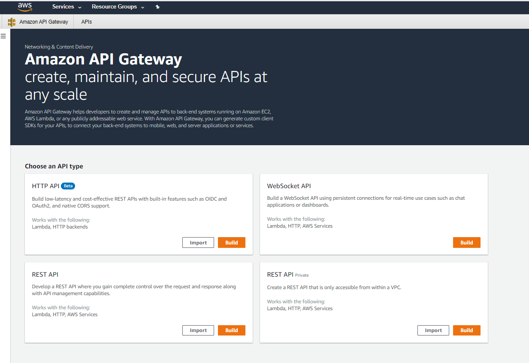This screenshot has height=363, width=529.
Task: Click Build under WebSocket API
Action: (x=467, y=243)
